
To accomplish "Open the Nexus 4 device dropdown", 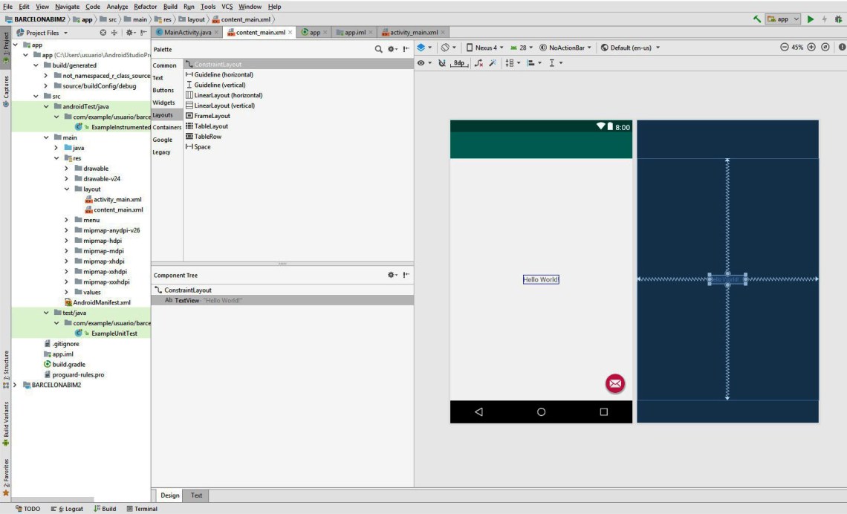I will (485, 48).
